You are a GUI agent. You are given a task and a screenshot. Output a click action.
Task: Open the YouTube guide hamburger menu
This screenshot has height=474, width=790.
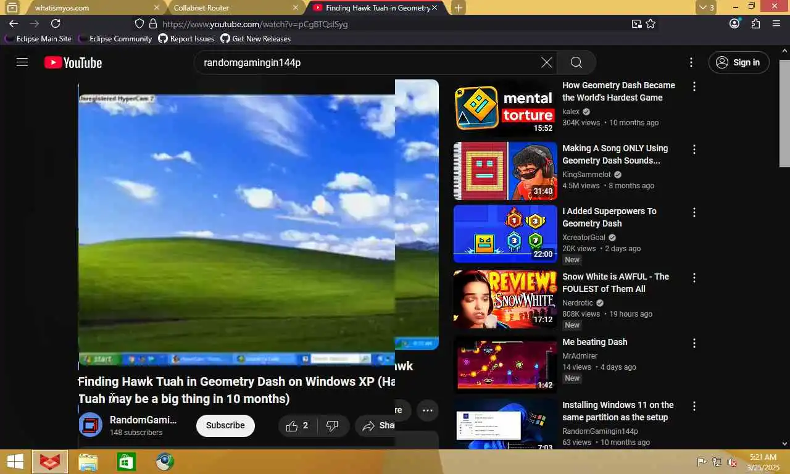pyautogui.click(x=22, y=62)
